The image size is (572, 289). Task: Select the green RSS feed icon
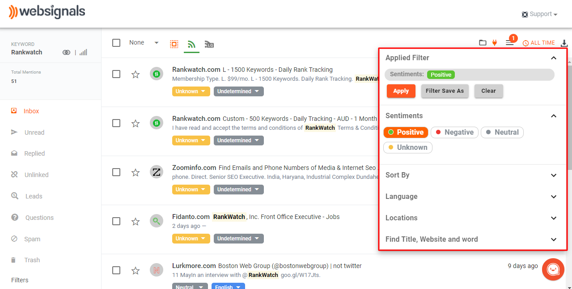(x=191, y=44)
